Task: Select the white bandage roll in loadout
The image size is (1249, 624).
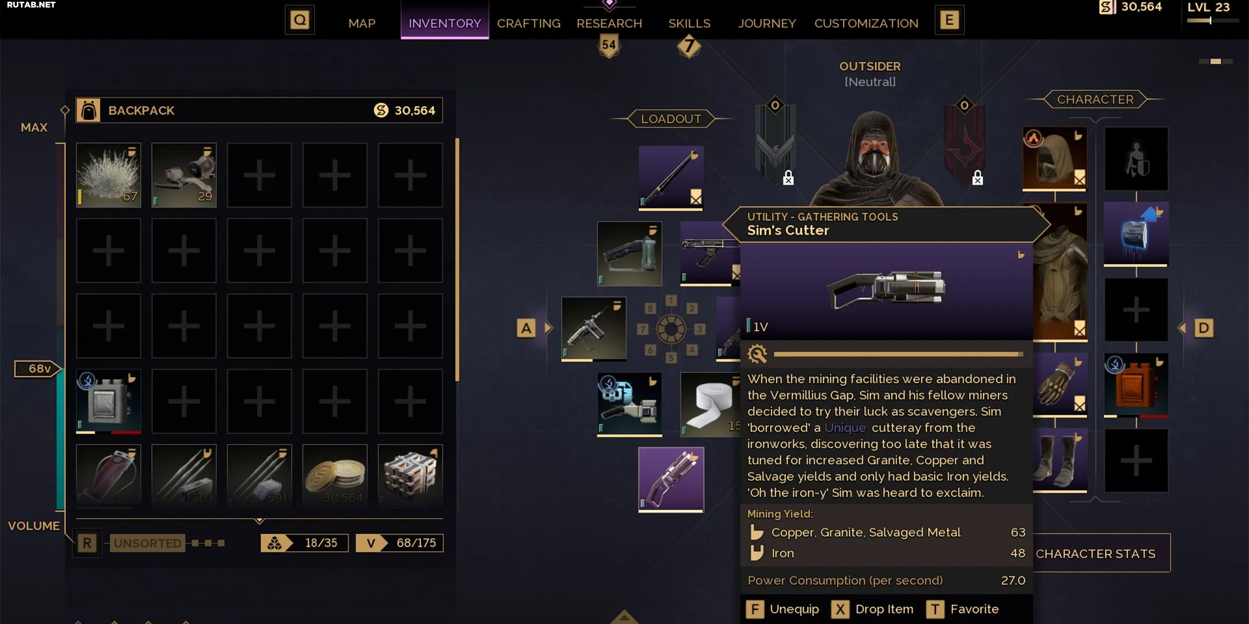Action: pyautogui.click(x=710, y=404)
